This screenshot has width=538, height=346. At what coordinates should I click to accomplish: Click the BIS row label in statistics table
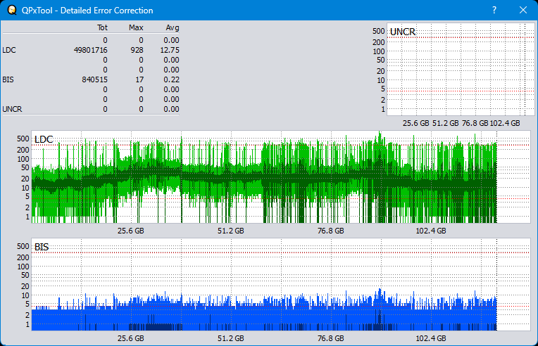[8, 79]
